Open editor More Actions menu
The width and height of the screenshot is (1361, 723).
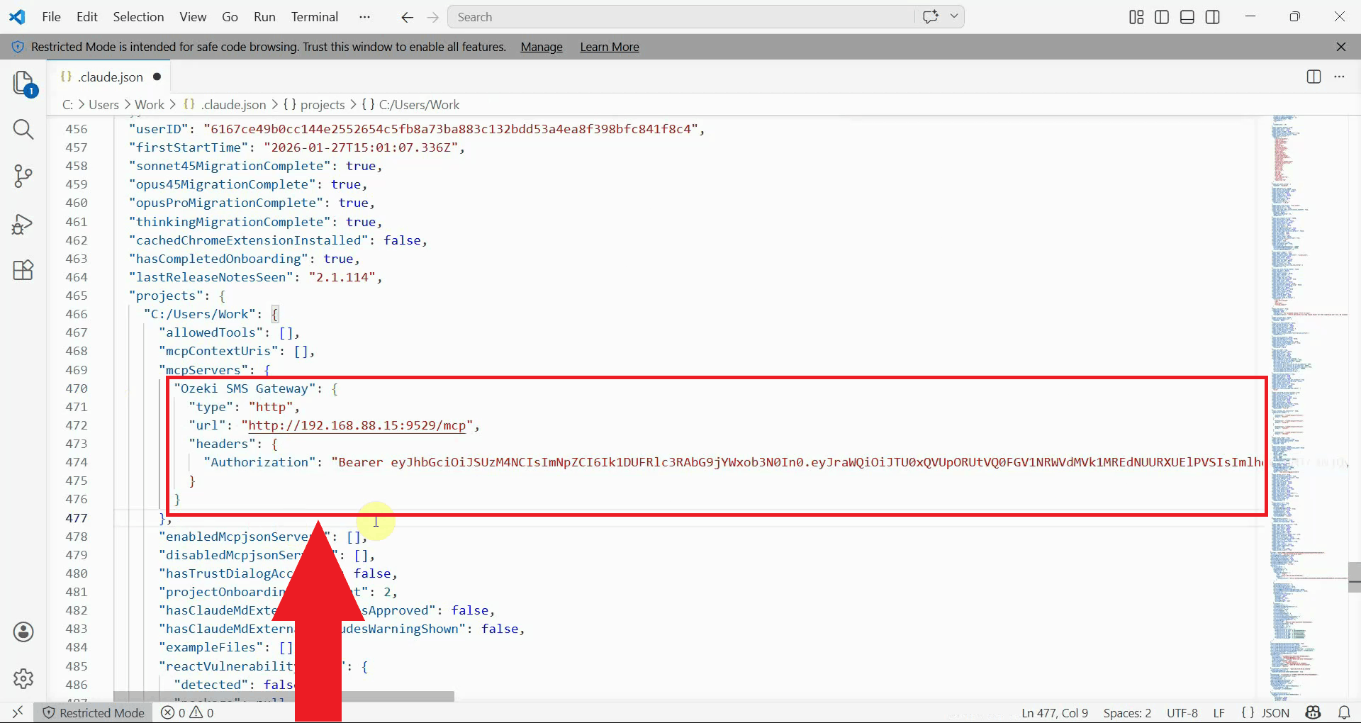click(x=1339, y=77)
